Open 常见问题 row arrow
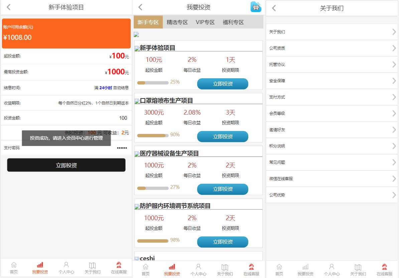 point(394,162)
